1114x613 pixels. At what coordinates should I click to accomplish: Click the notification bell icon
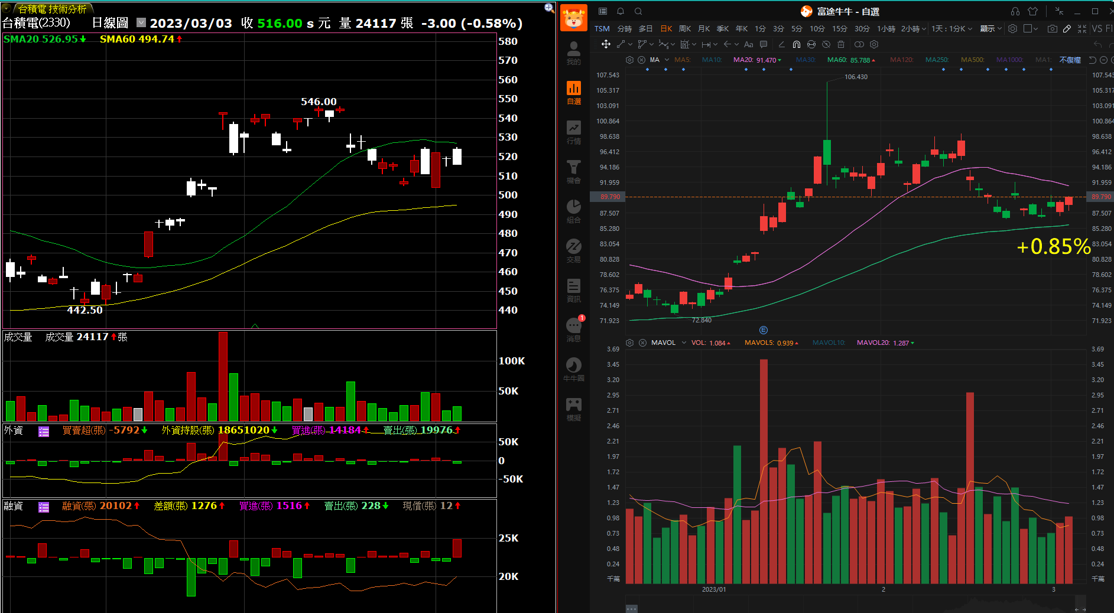click(621, 11)
